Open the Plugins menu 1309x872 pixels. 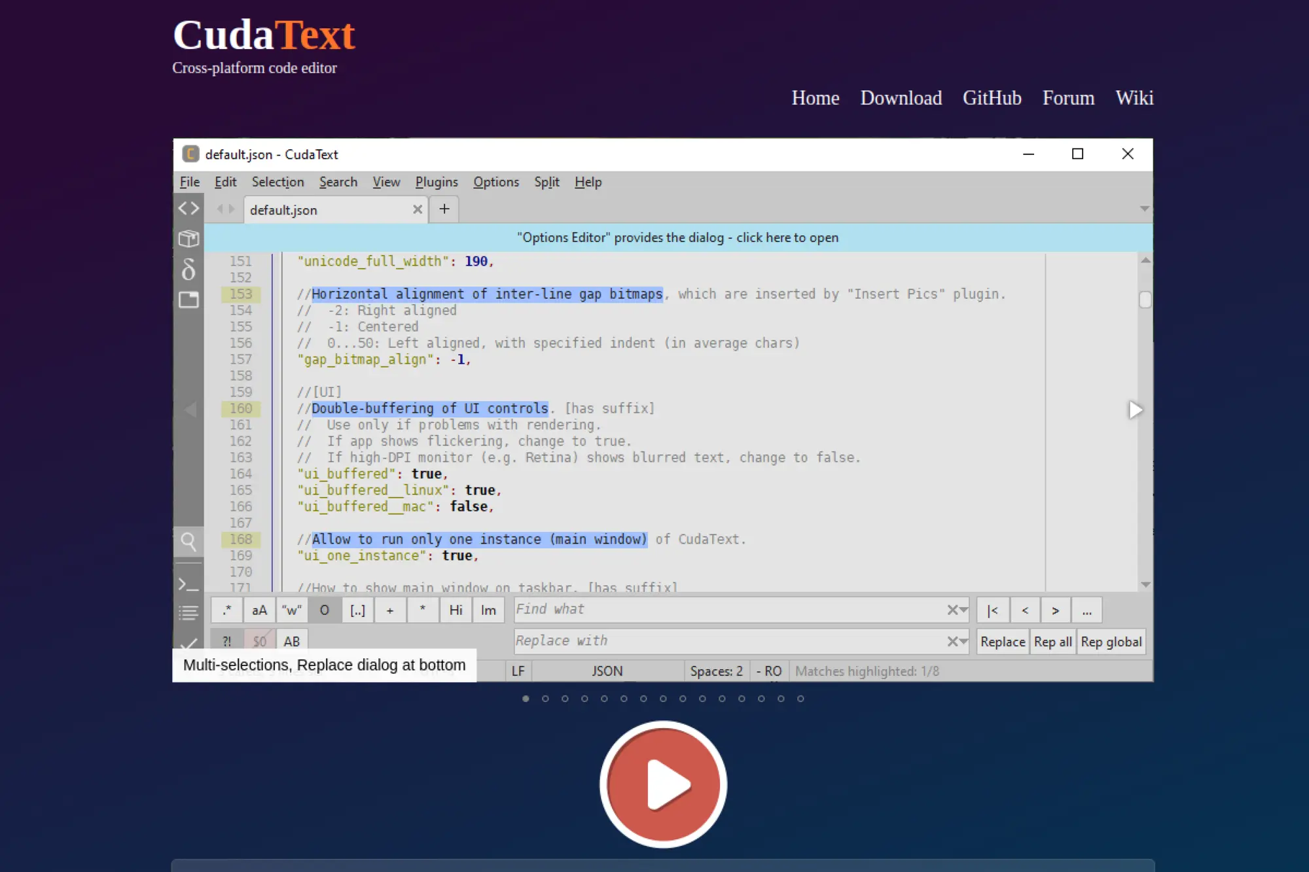tap(437, 182)
